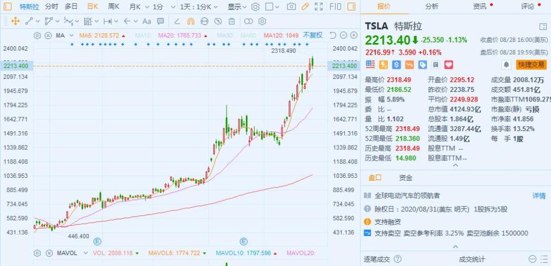Add a comment bubble annotation
The width and height of the screenshot is (551, 266).
pos(160,21)
